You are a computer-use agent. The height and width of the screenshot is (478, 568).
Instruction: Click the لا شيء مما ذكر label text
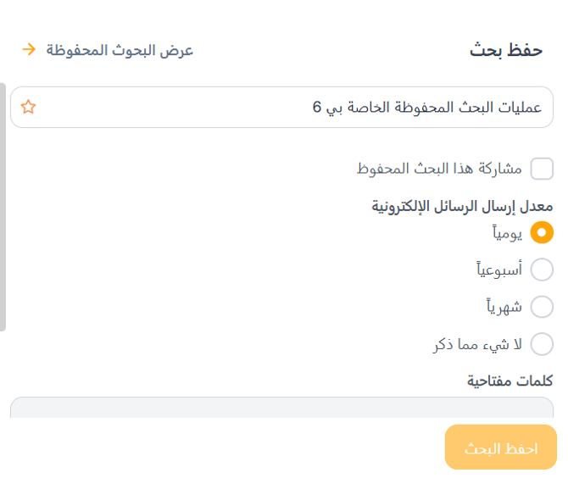[477, 344]
